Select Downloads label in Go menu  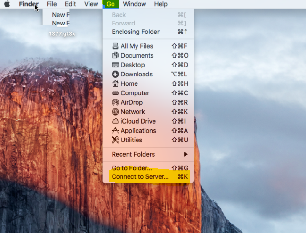click(137, 74)
